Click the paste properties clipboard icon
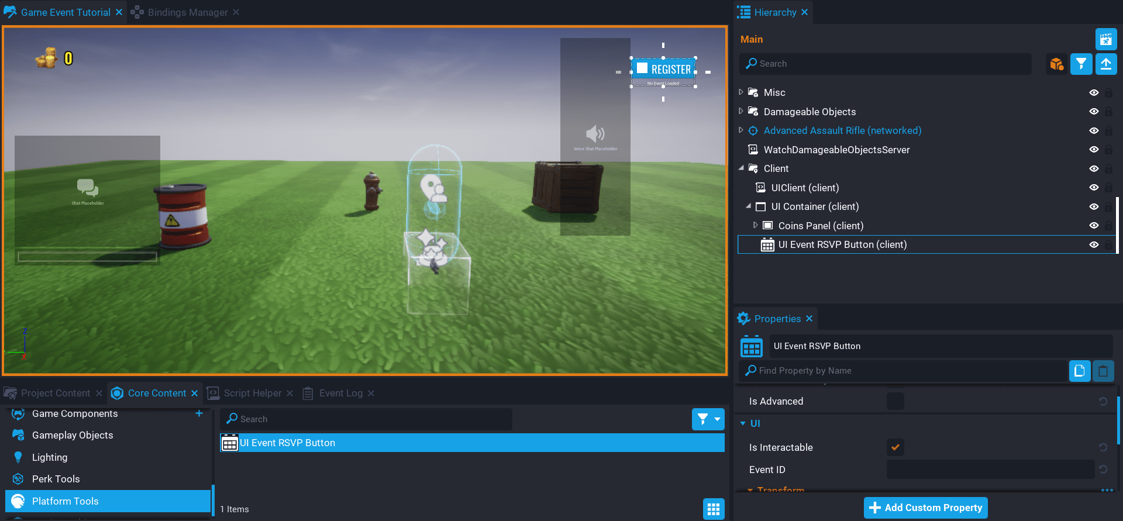The image size is (1123, 521). point(1103,371)
